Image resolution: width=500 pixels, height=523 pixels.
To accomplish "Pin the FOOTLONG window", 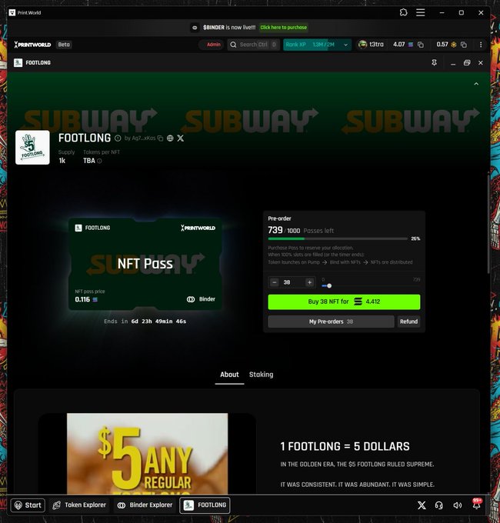I will [x=435, y=62].
